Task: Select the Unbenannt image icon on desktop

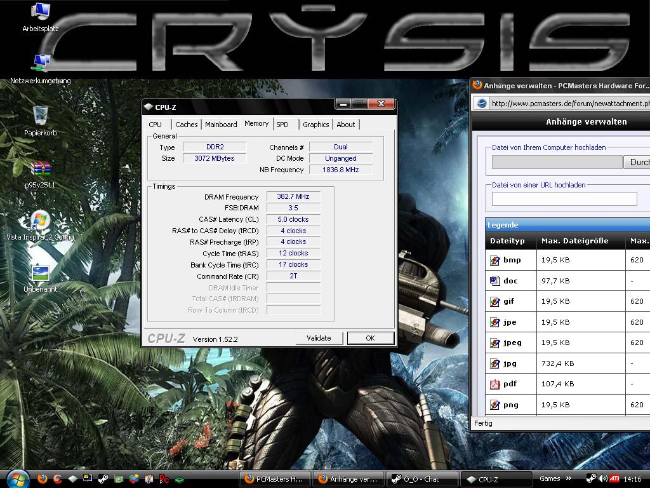Action: [x=41, y=273]
